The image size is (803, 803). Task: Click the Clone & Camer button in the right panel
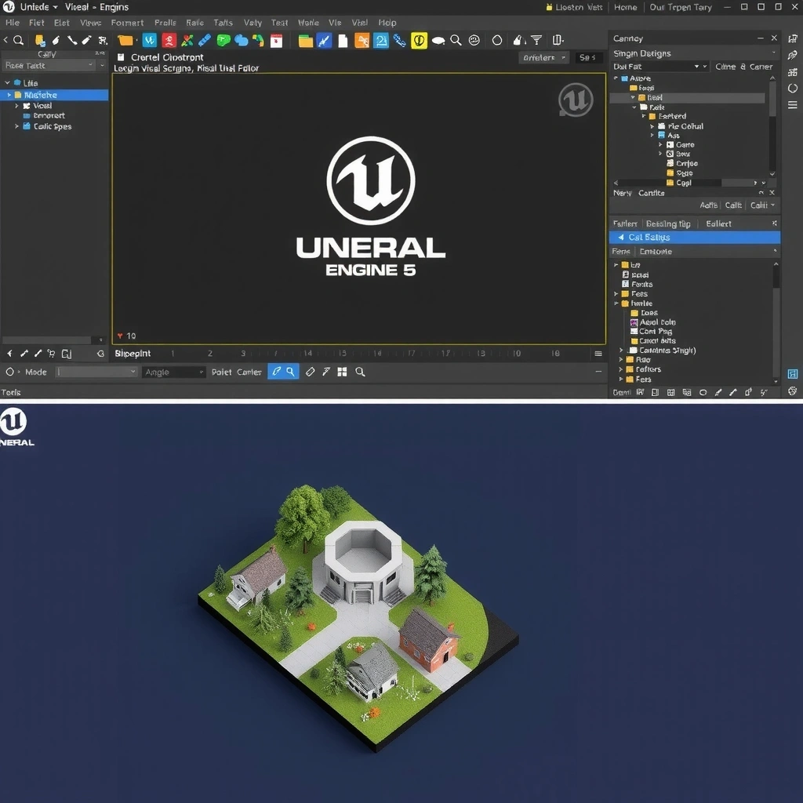(x=743, y=67)
